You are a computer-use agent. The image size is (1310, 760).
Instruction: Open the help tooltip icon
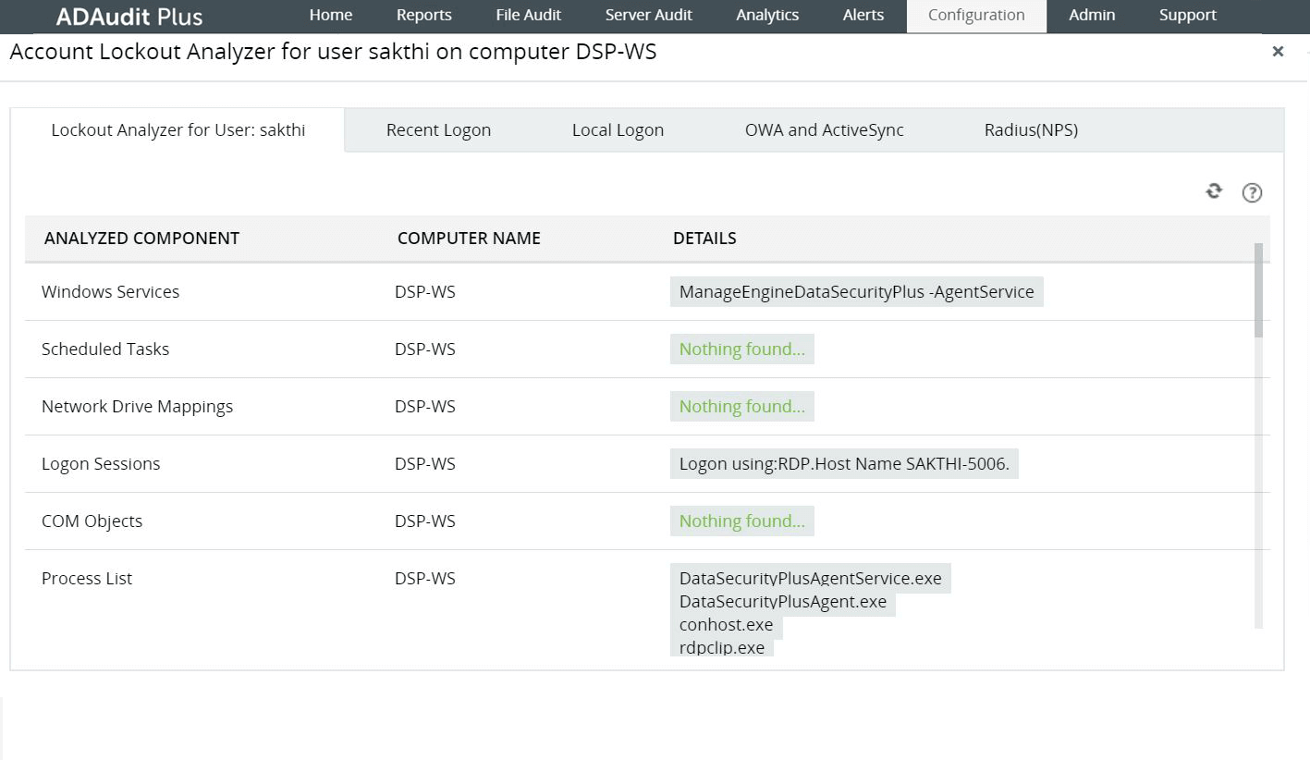(x=1252, y=192)
